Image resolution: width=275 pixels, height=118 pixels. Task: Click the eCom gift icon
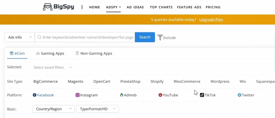12,53
